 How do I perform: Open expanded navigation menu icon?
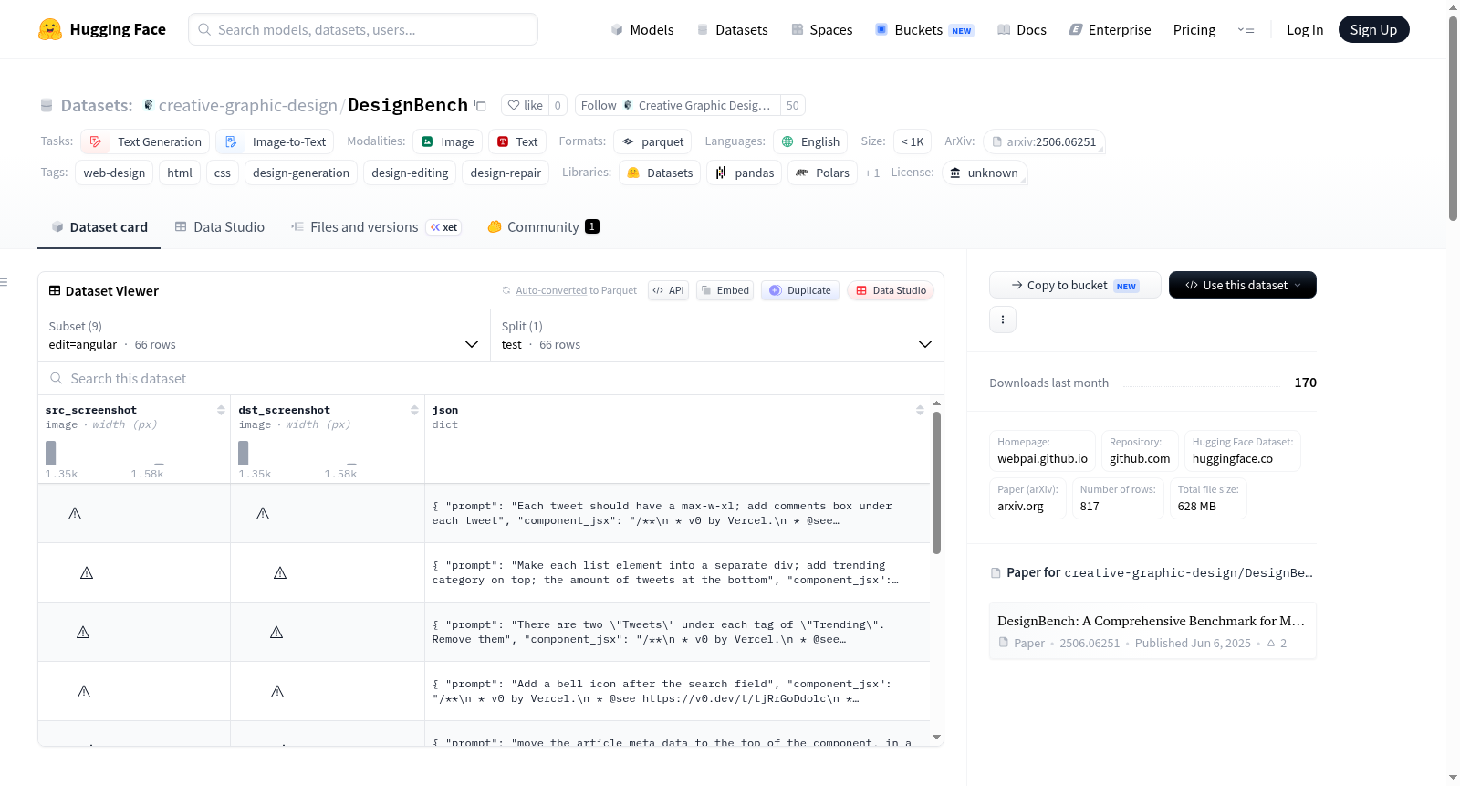click(x=1246, y=29)
